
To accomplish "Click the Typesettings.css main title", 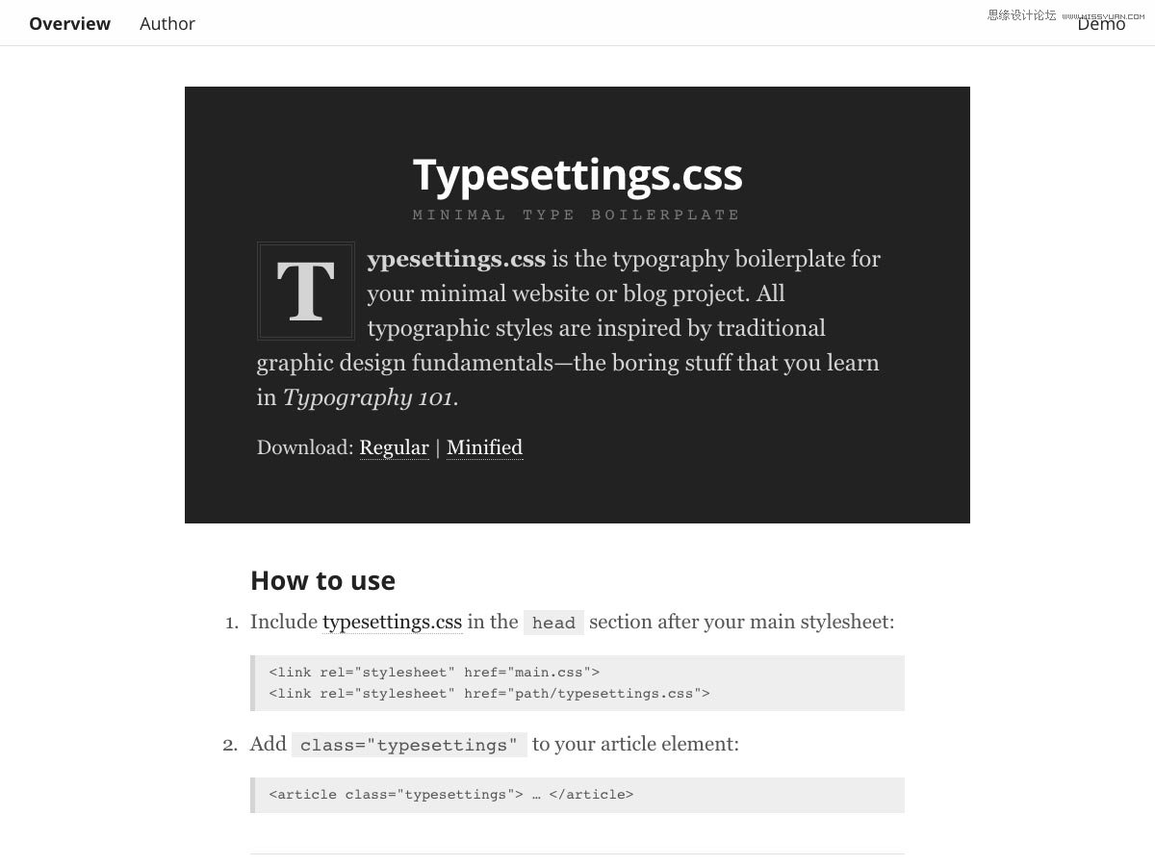I will coord(577,175).
